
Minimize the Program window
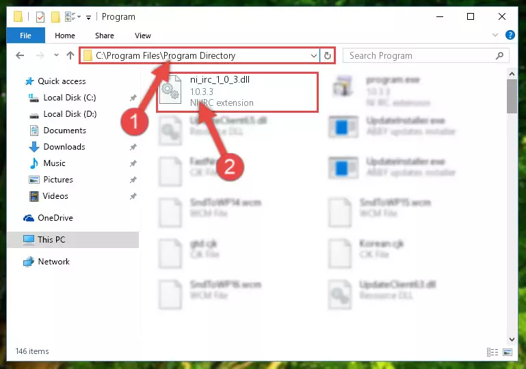coord(440,16)
